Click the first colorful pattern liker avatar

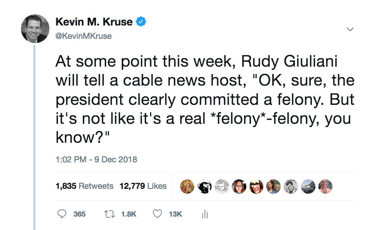(187, 187)
